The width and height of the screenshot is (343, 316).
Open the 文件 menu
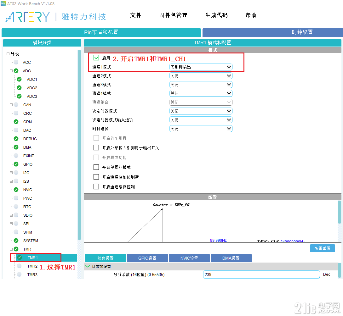(x=136, y=15)
